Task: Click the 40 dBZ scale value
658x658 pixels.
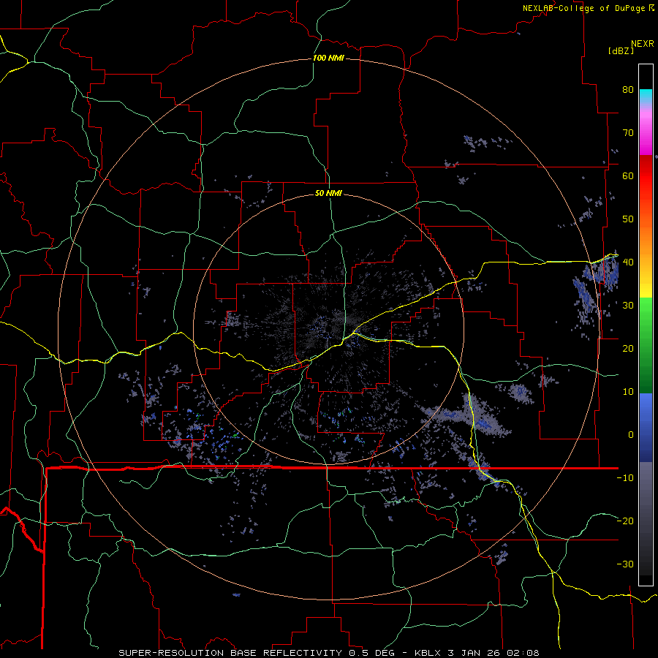Action: tap(628, 262)
